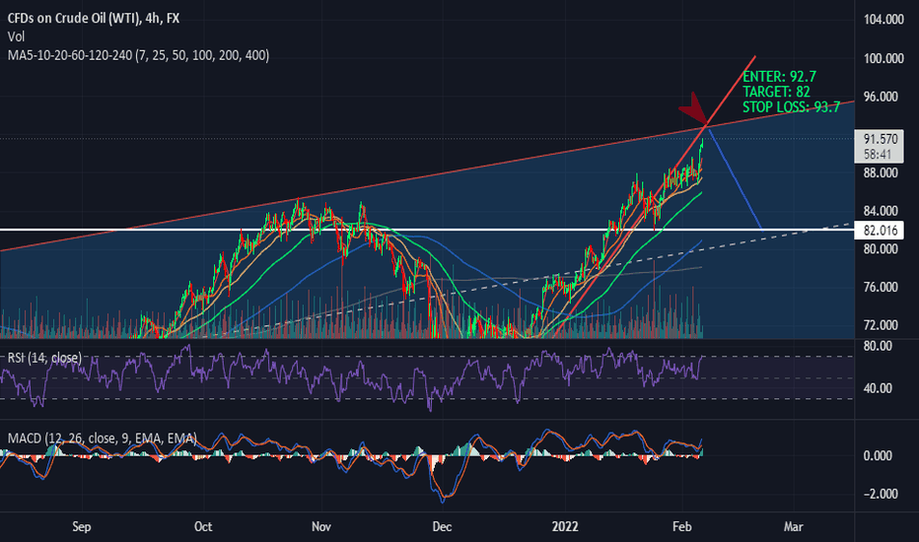Click the MACD 0.000 scale label
Screen dimensions: 919x542
[878, 456]
